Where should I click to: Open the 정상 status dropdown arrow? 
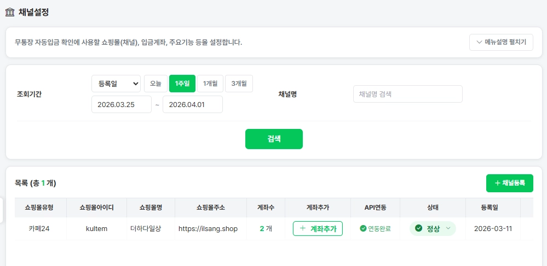pyautogui.click(x=448, y=228)
